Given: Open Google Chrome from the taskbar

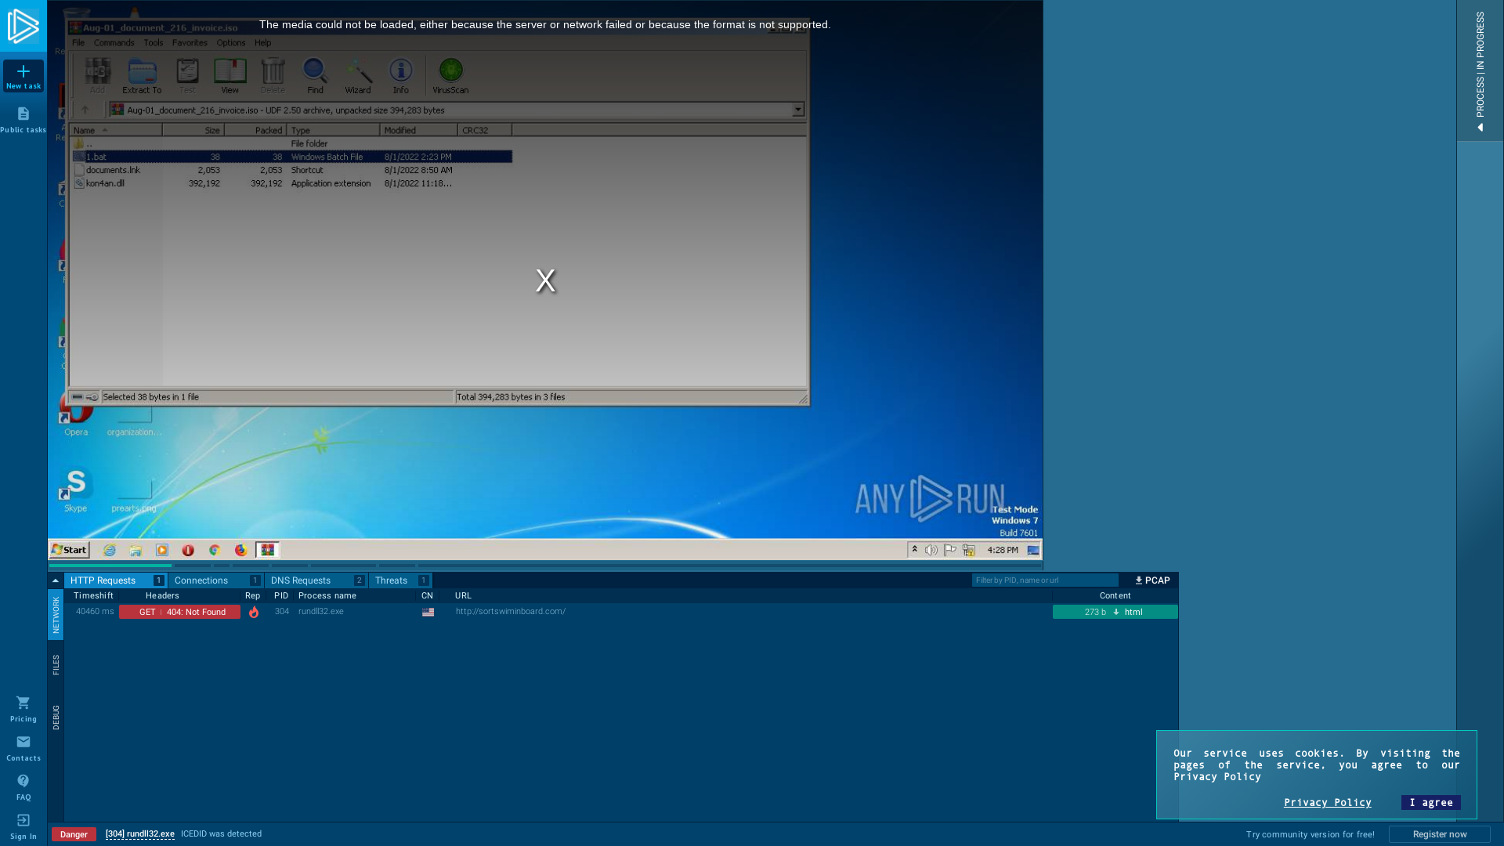Looking at the screenshot, I should click(214, 550).
